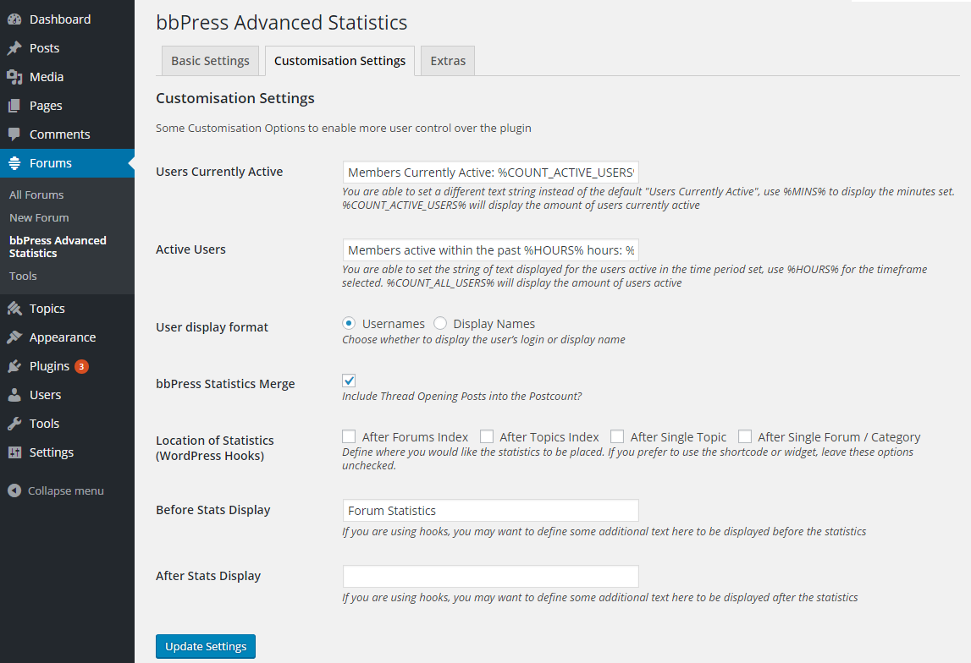Viewport: 971px width, 663px height.
Task: Open bbPress Advanced Statistics submenu link
Action: click(58, 247)
